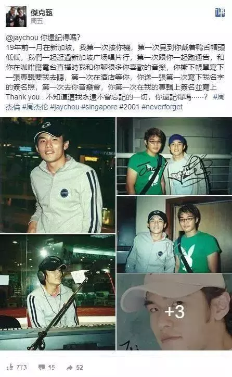232x377 pixels.
Task: Open photo with Playboy green shirt by door
Action: 174,234
